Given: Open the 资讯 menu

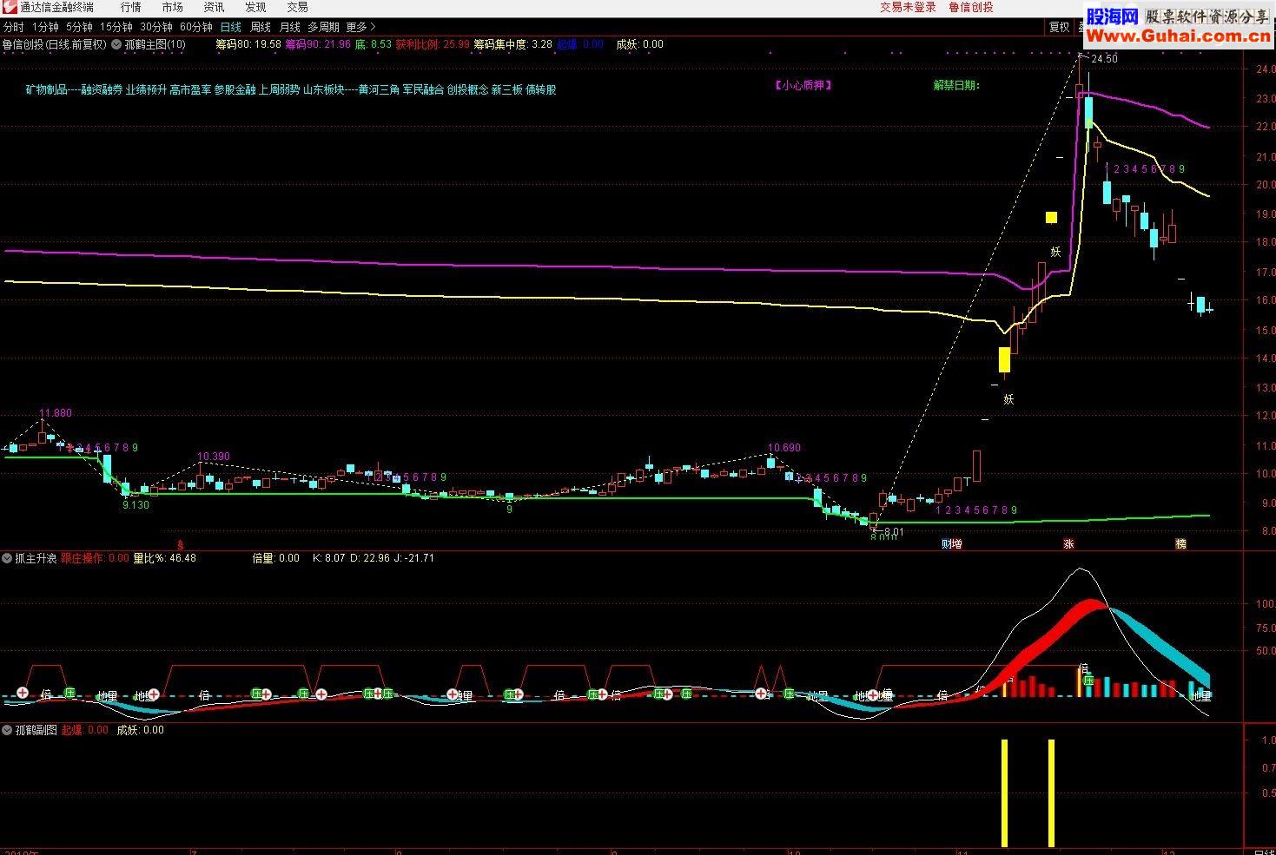Looking at the screenshot, I should pyautogui.click(x=214, y=7).
